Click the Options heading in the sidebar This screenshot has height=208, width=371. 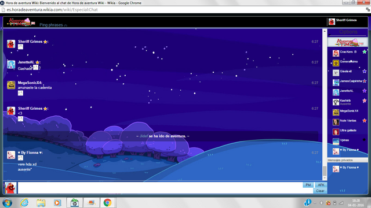pos(348,32)
